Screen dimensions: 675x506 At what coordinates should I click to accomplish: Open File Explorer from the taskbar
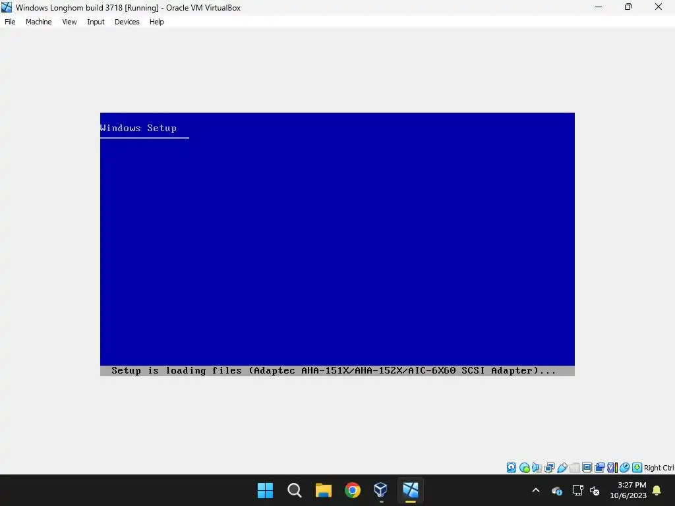click(323, 490)
